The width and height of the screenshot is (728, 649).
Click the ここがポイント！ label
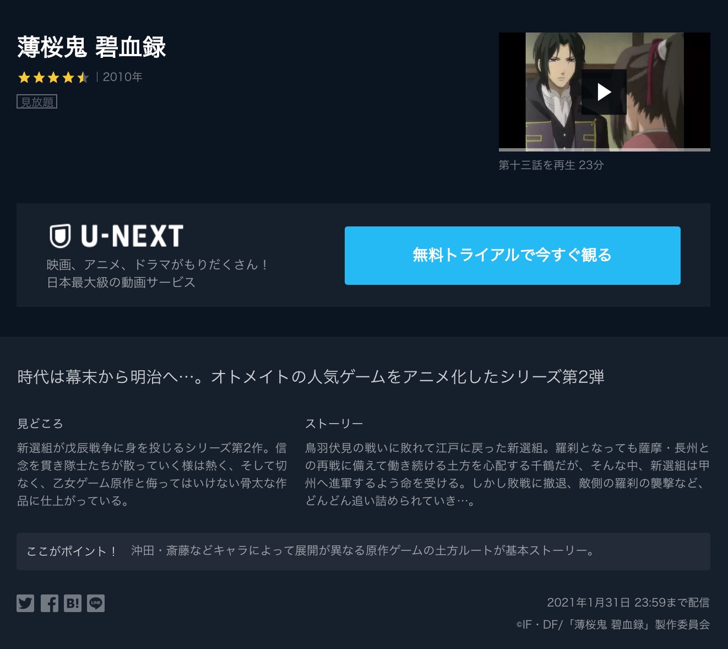72,551
